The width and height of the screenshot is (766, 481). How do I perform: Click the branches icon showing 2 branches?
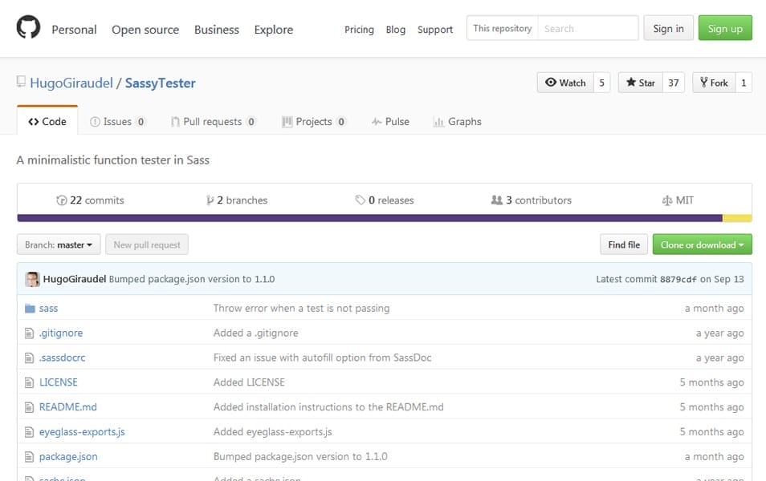(x=211, y=200)
